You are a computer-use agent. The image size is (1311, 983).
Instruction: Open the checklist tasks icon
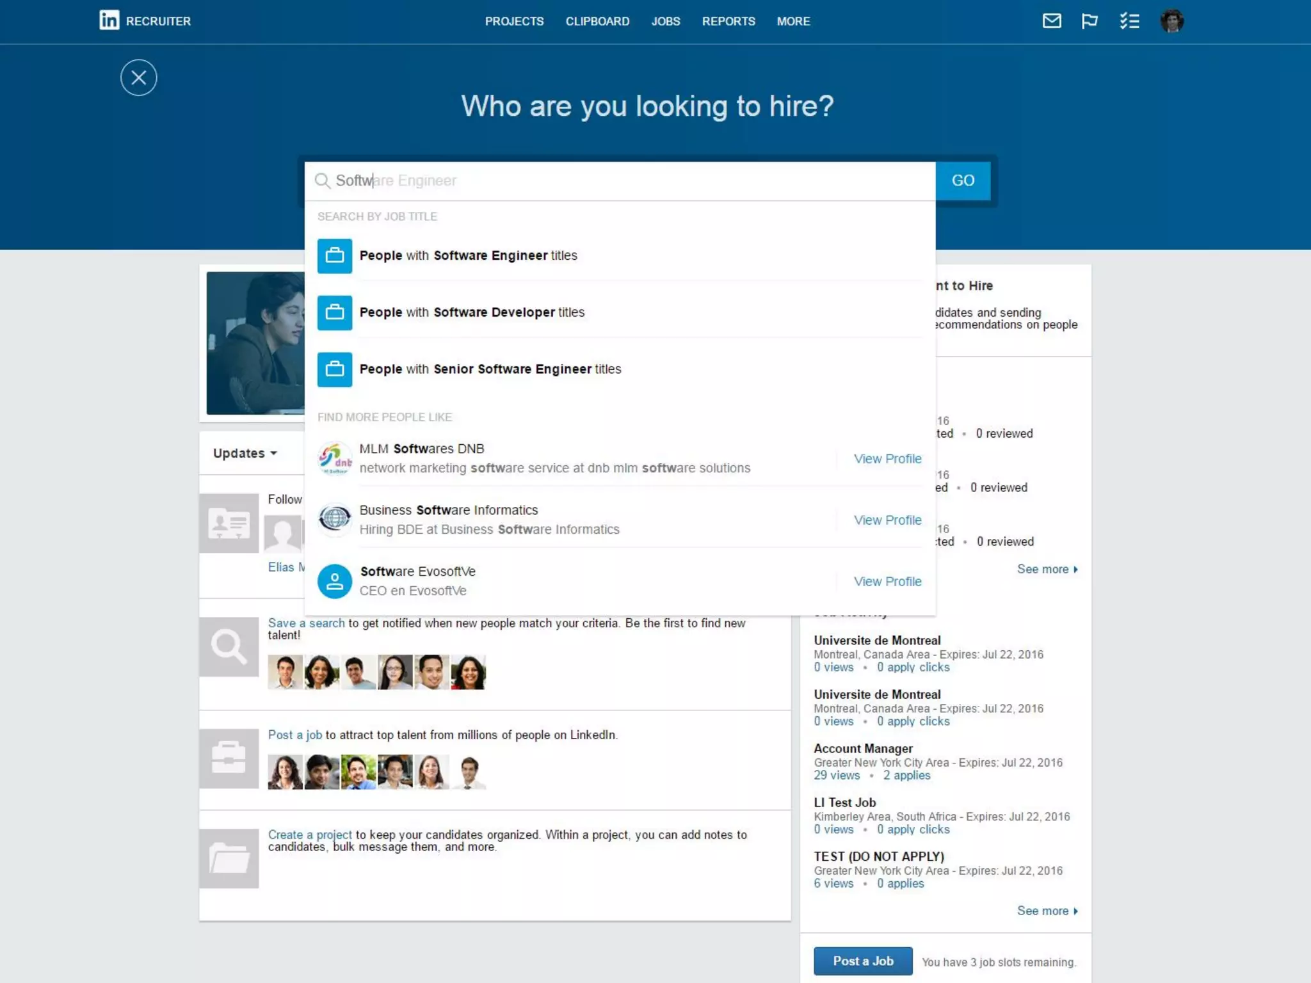1129,21
